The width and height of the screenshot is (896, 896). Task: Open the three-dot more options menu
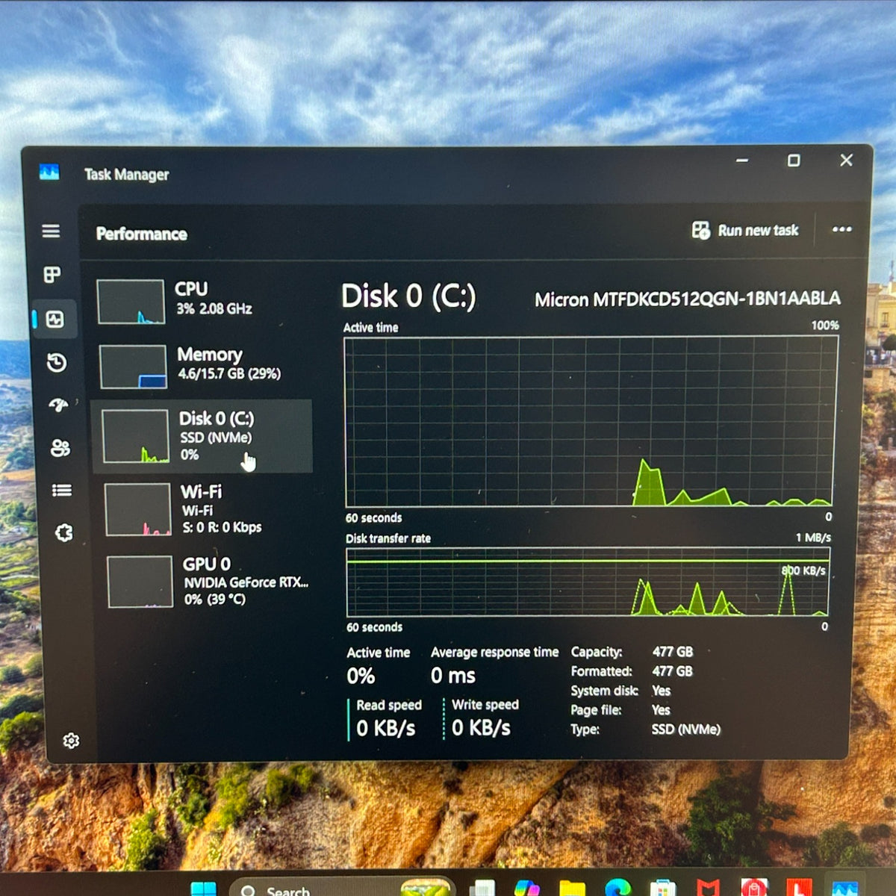(x=841, y=229)
